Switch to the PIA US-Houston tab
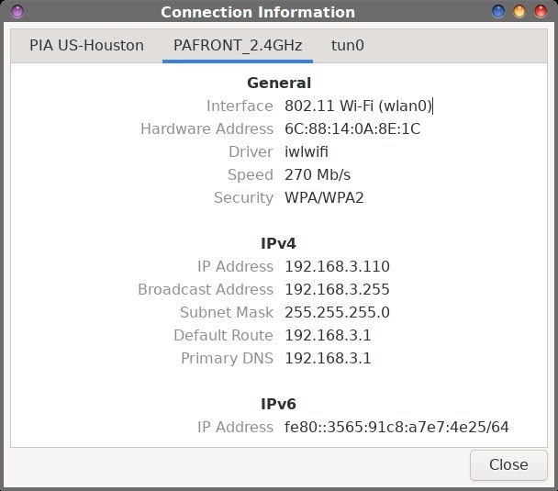 point(86,46)
